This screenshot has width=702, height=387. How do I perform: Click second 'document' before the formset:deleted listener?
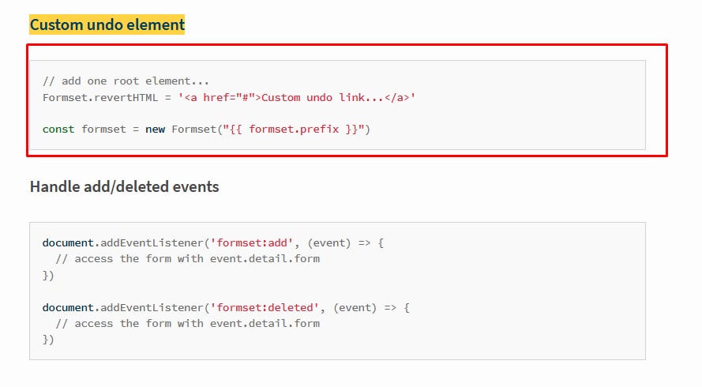(68, 308)
